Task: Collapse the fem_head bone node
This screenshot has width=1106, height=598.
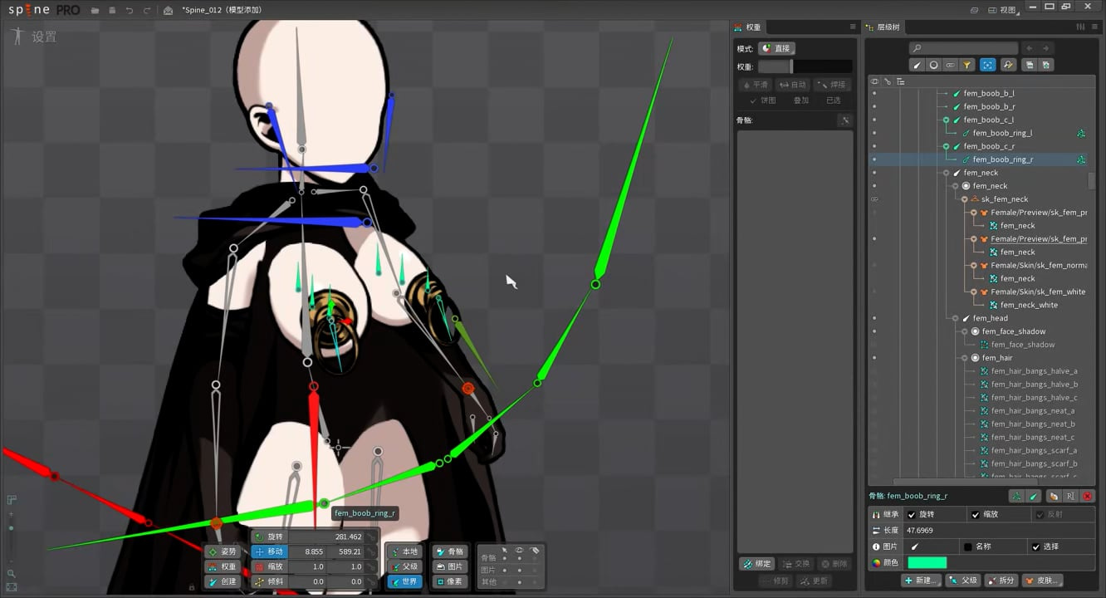Action: click(x=955, y=318)
